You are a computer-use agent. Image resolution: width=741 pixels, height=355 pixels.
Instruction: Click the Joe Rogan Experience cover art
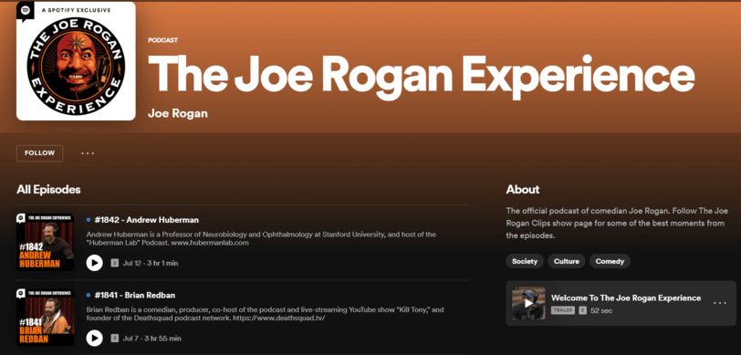tap(76, 61)
